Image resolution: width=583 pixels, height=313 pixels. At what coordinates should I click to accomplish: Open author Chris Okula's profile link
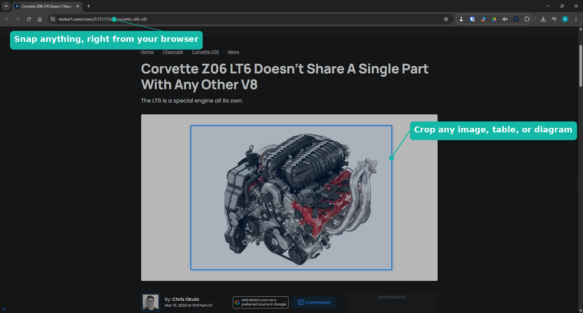(x=185, y=299)
